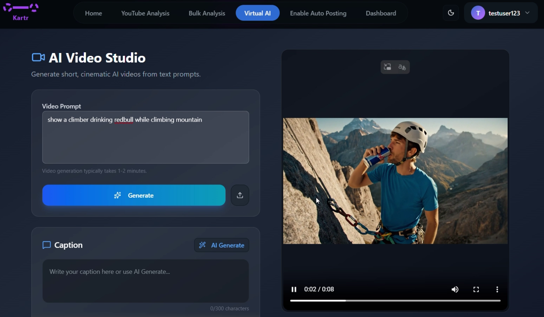Select the Virtual AI tab
Screen dimensions: 544x317
tap(258, 13)
